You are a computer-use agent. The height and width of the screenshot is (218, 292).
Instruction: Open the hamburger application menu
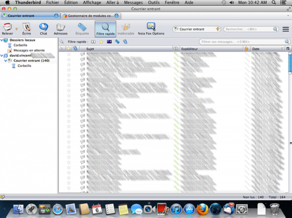click(x=286, y=29)
